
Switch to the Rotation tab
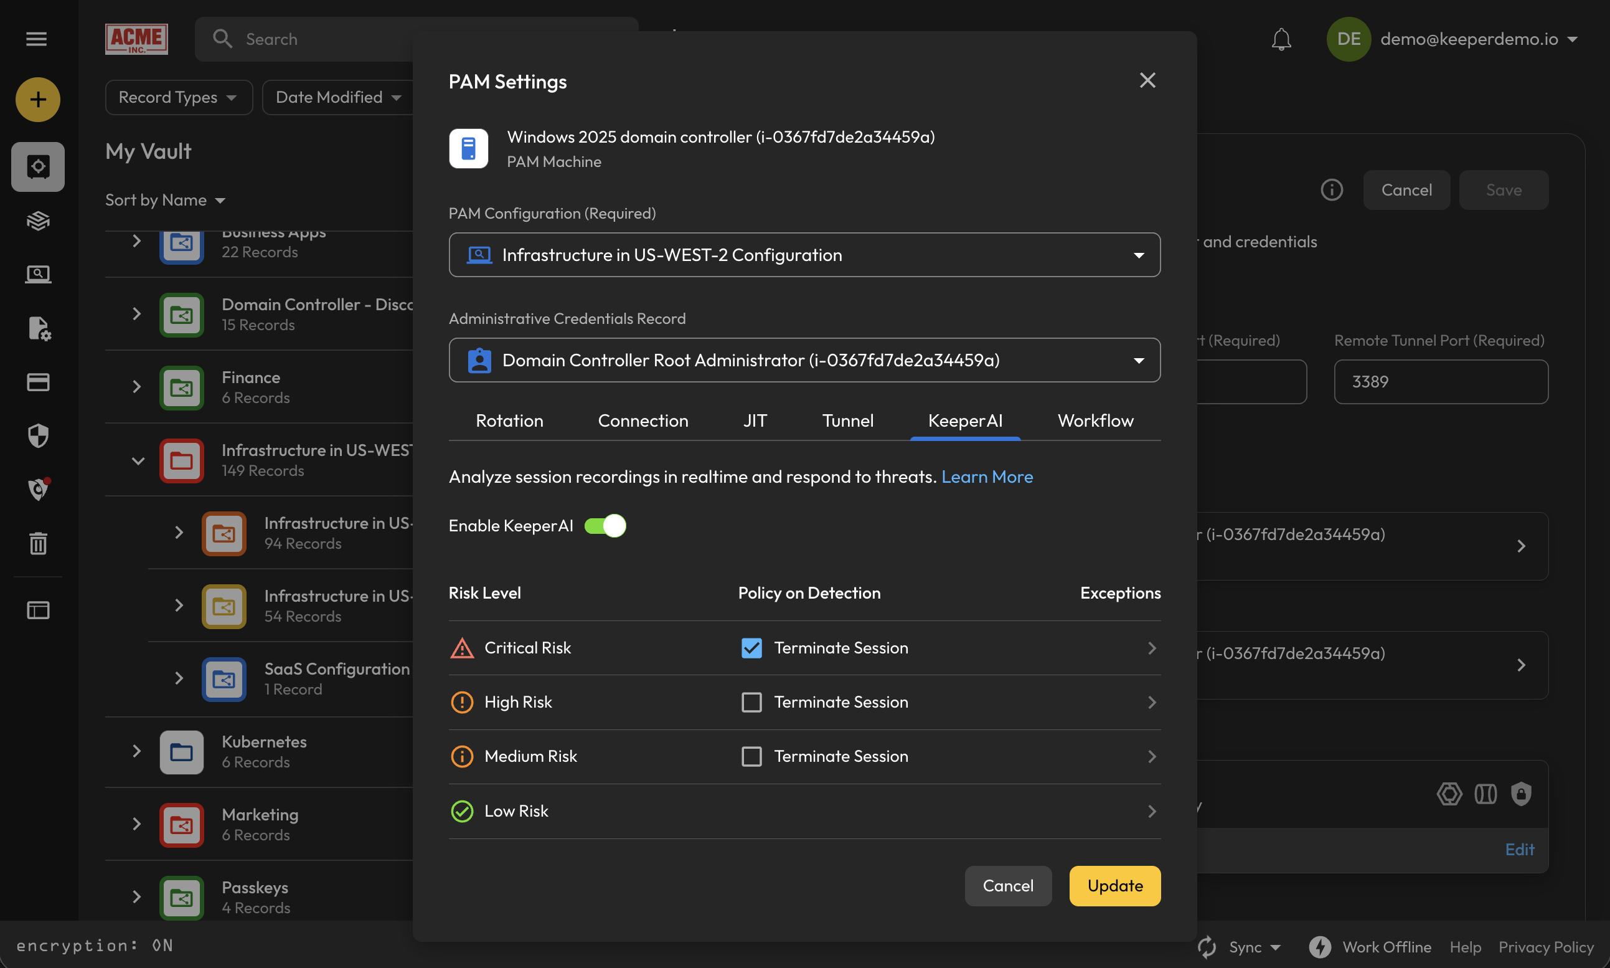tap(509, 420)
